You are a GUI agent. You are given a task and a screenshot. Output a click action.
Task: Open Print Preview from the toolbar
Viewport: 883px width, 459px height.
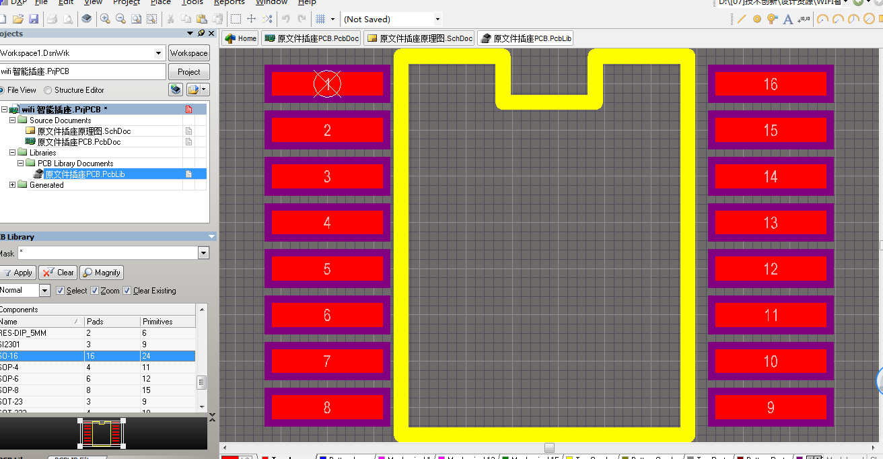point(68,19)
